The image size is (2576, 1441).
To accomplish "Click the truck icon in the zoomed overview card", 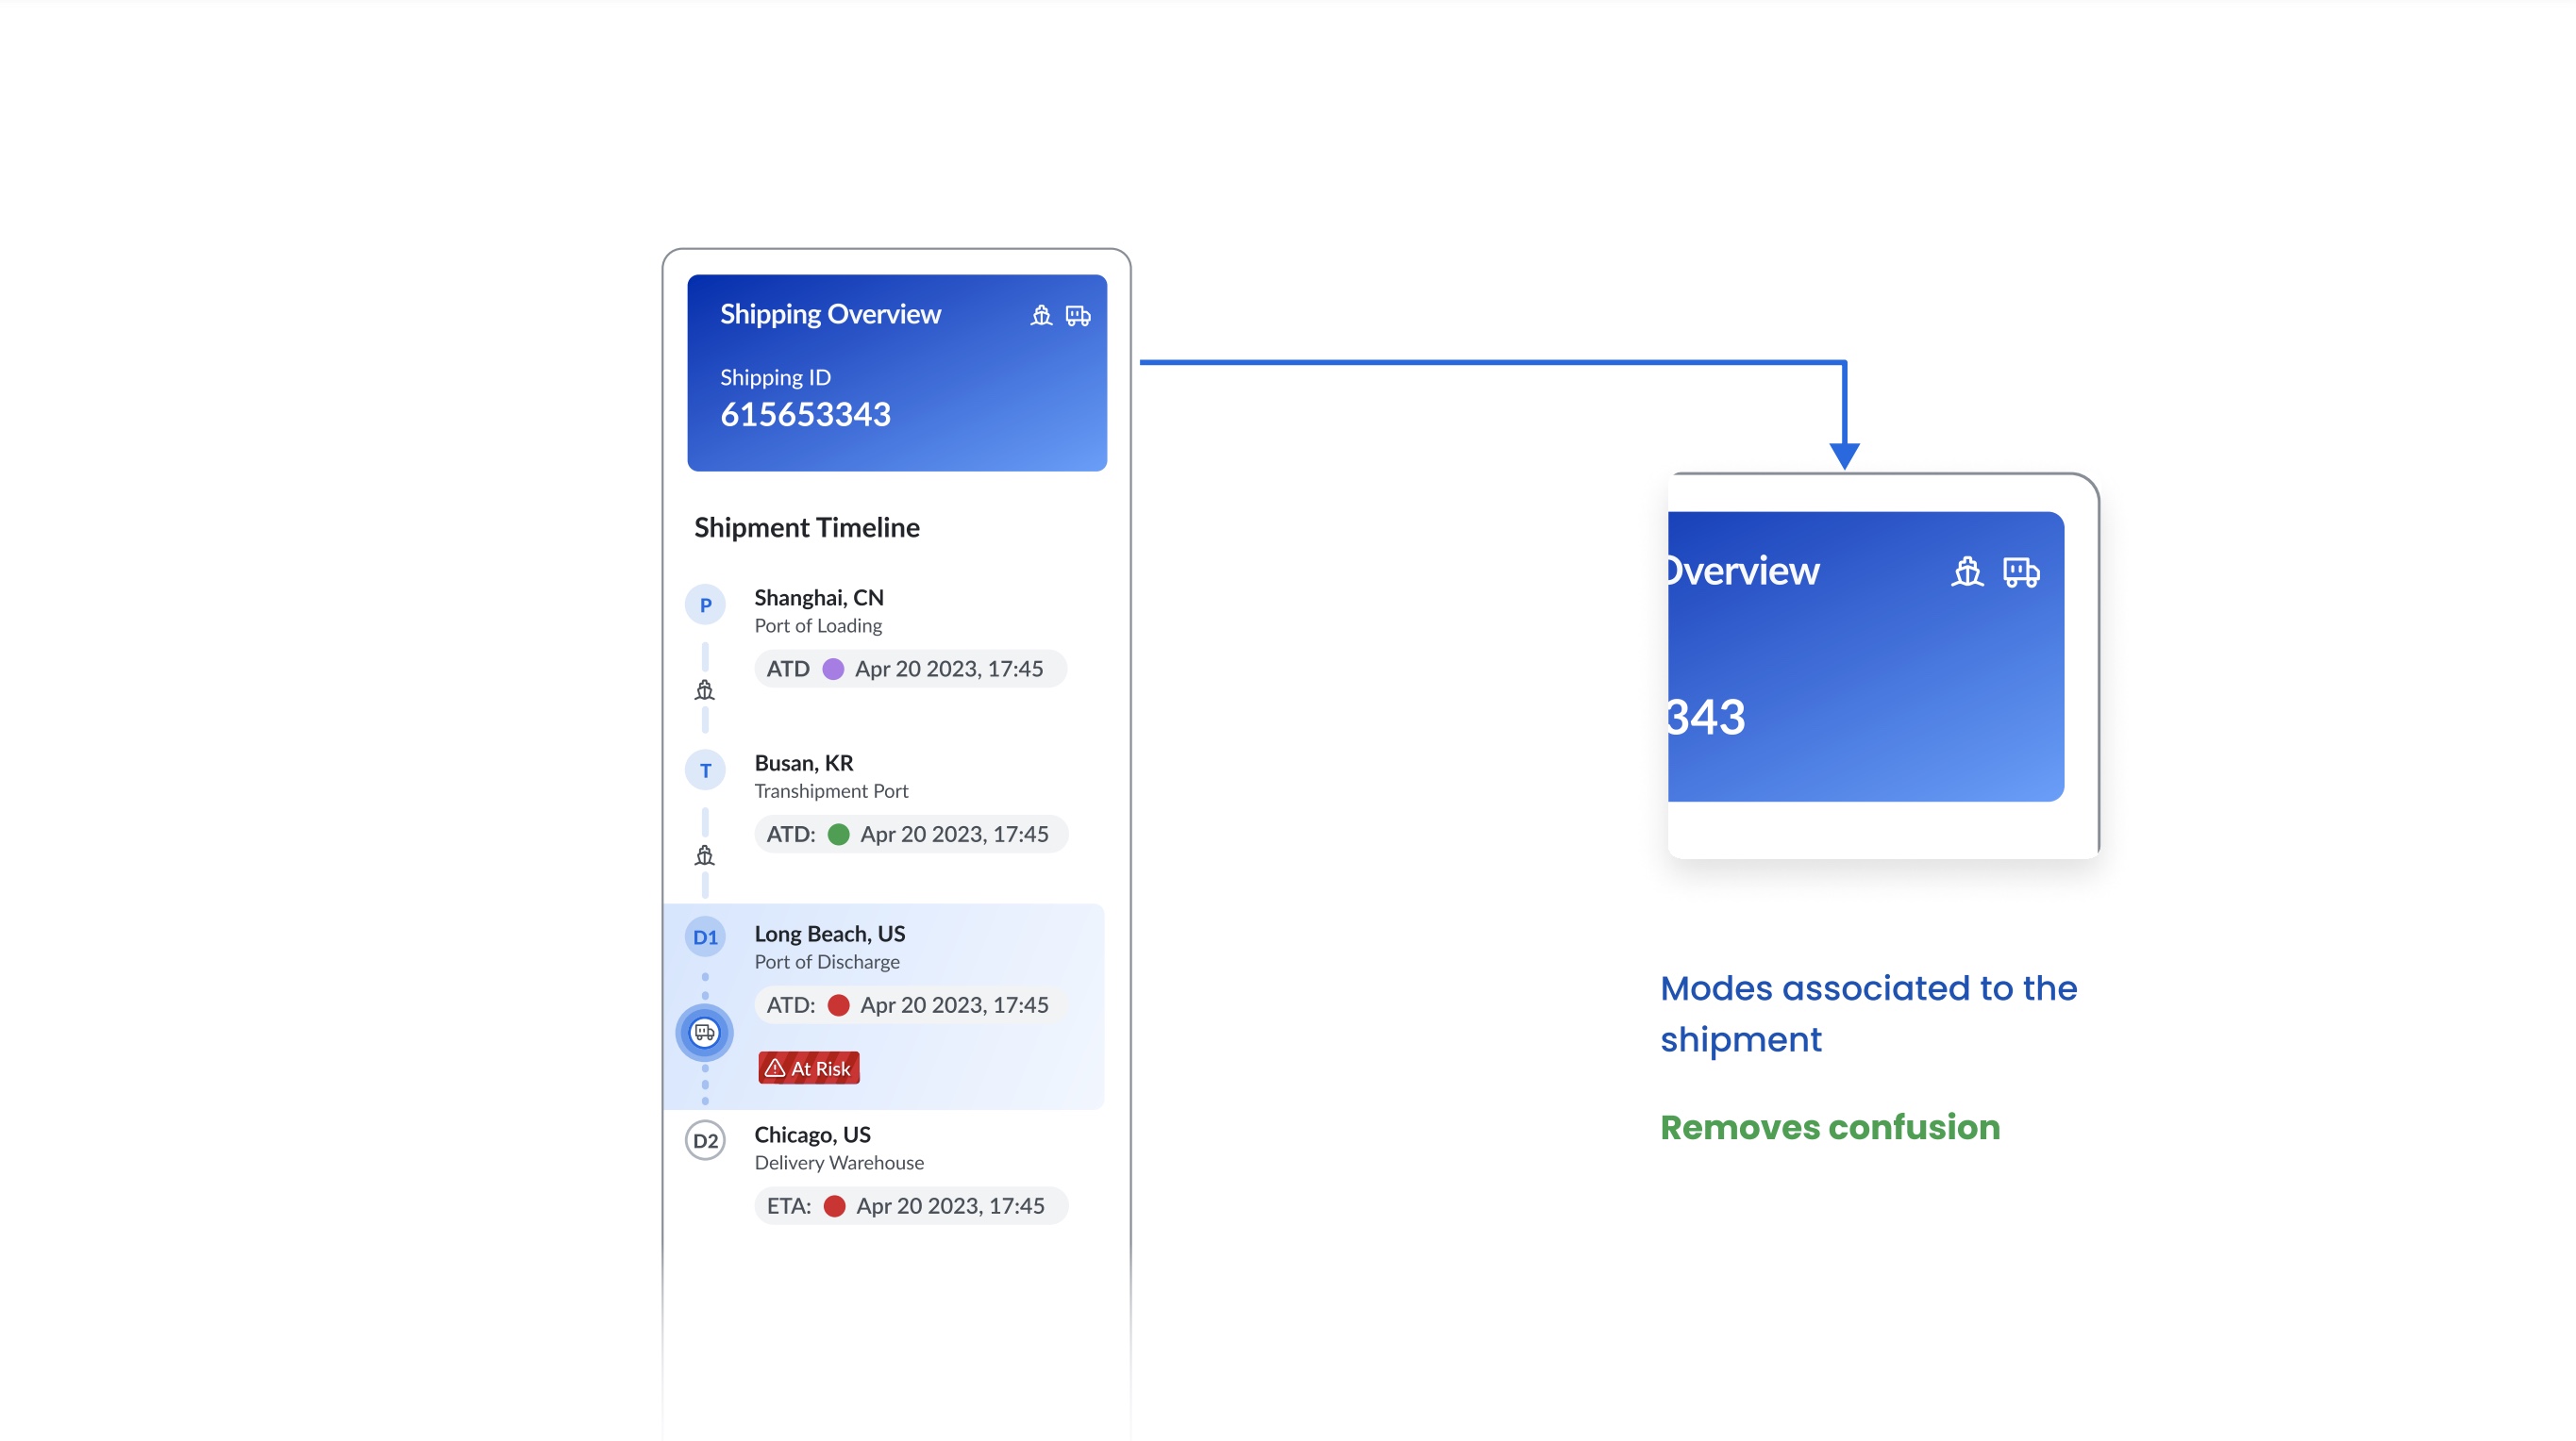I will pyautogui.click(x=2021, y=571).
